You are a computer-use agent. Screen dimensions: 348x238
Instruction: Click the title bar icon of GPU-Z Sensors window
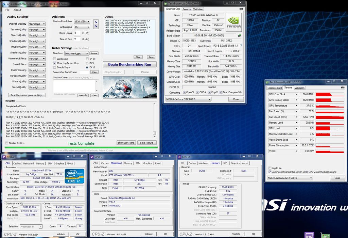[267, 82]
